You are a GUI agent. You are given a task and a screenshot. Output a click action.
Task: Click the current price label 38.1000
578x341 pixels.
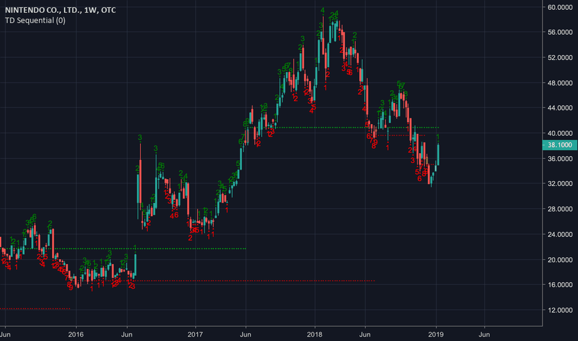coord(560,145)
